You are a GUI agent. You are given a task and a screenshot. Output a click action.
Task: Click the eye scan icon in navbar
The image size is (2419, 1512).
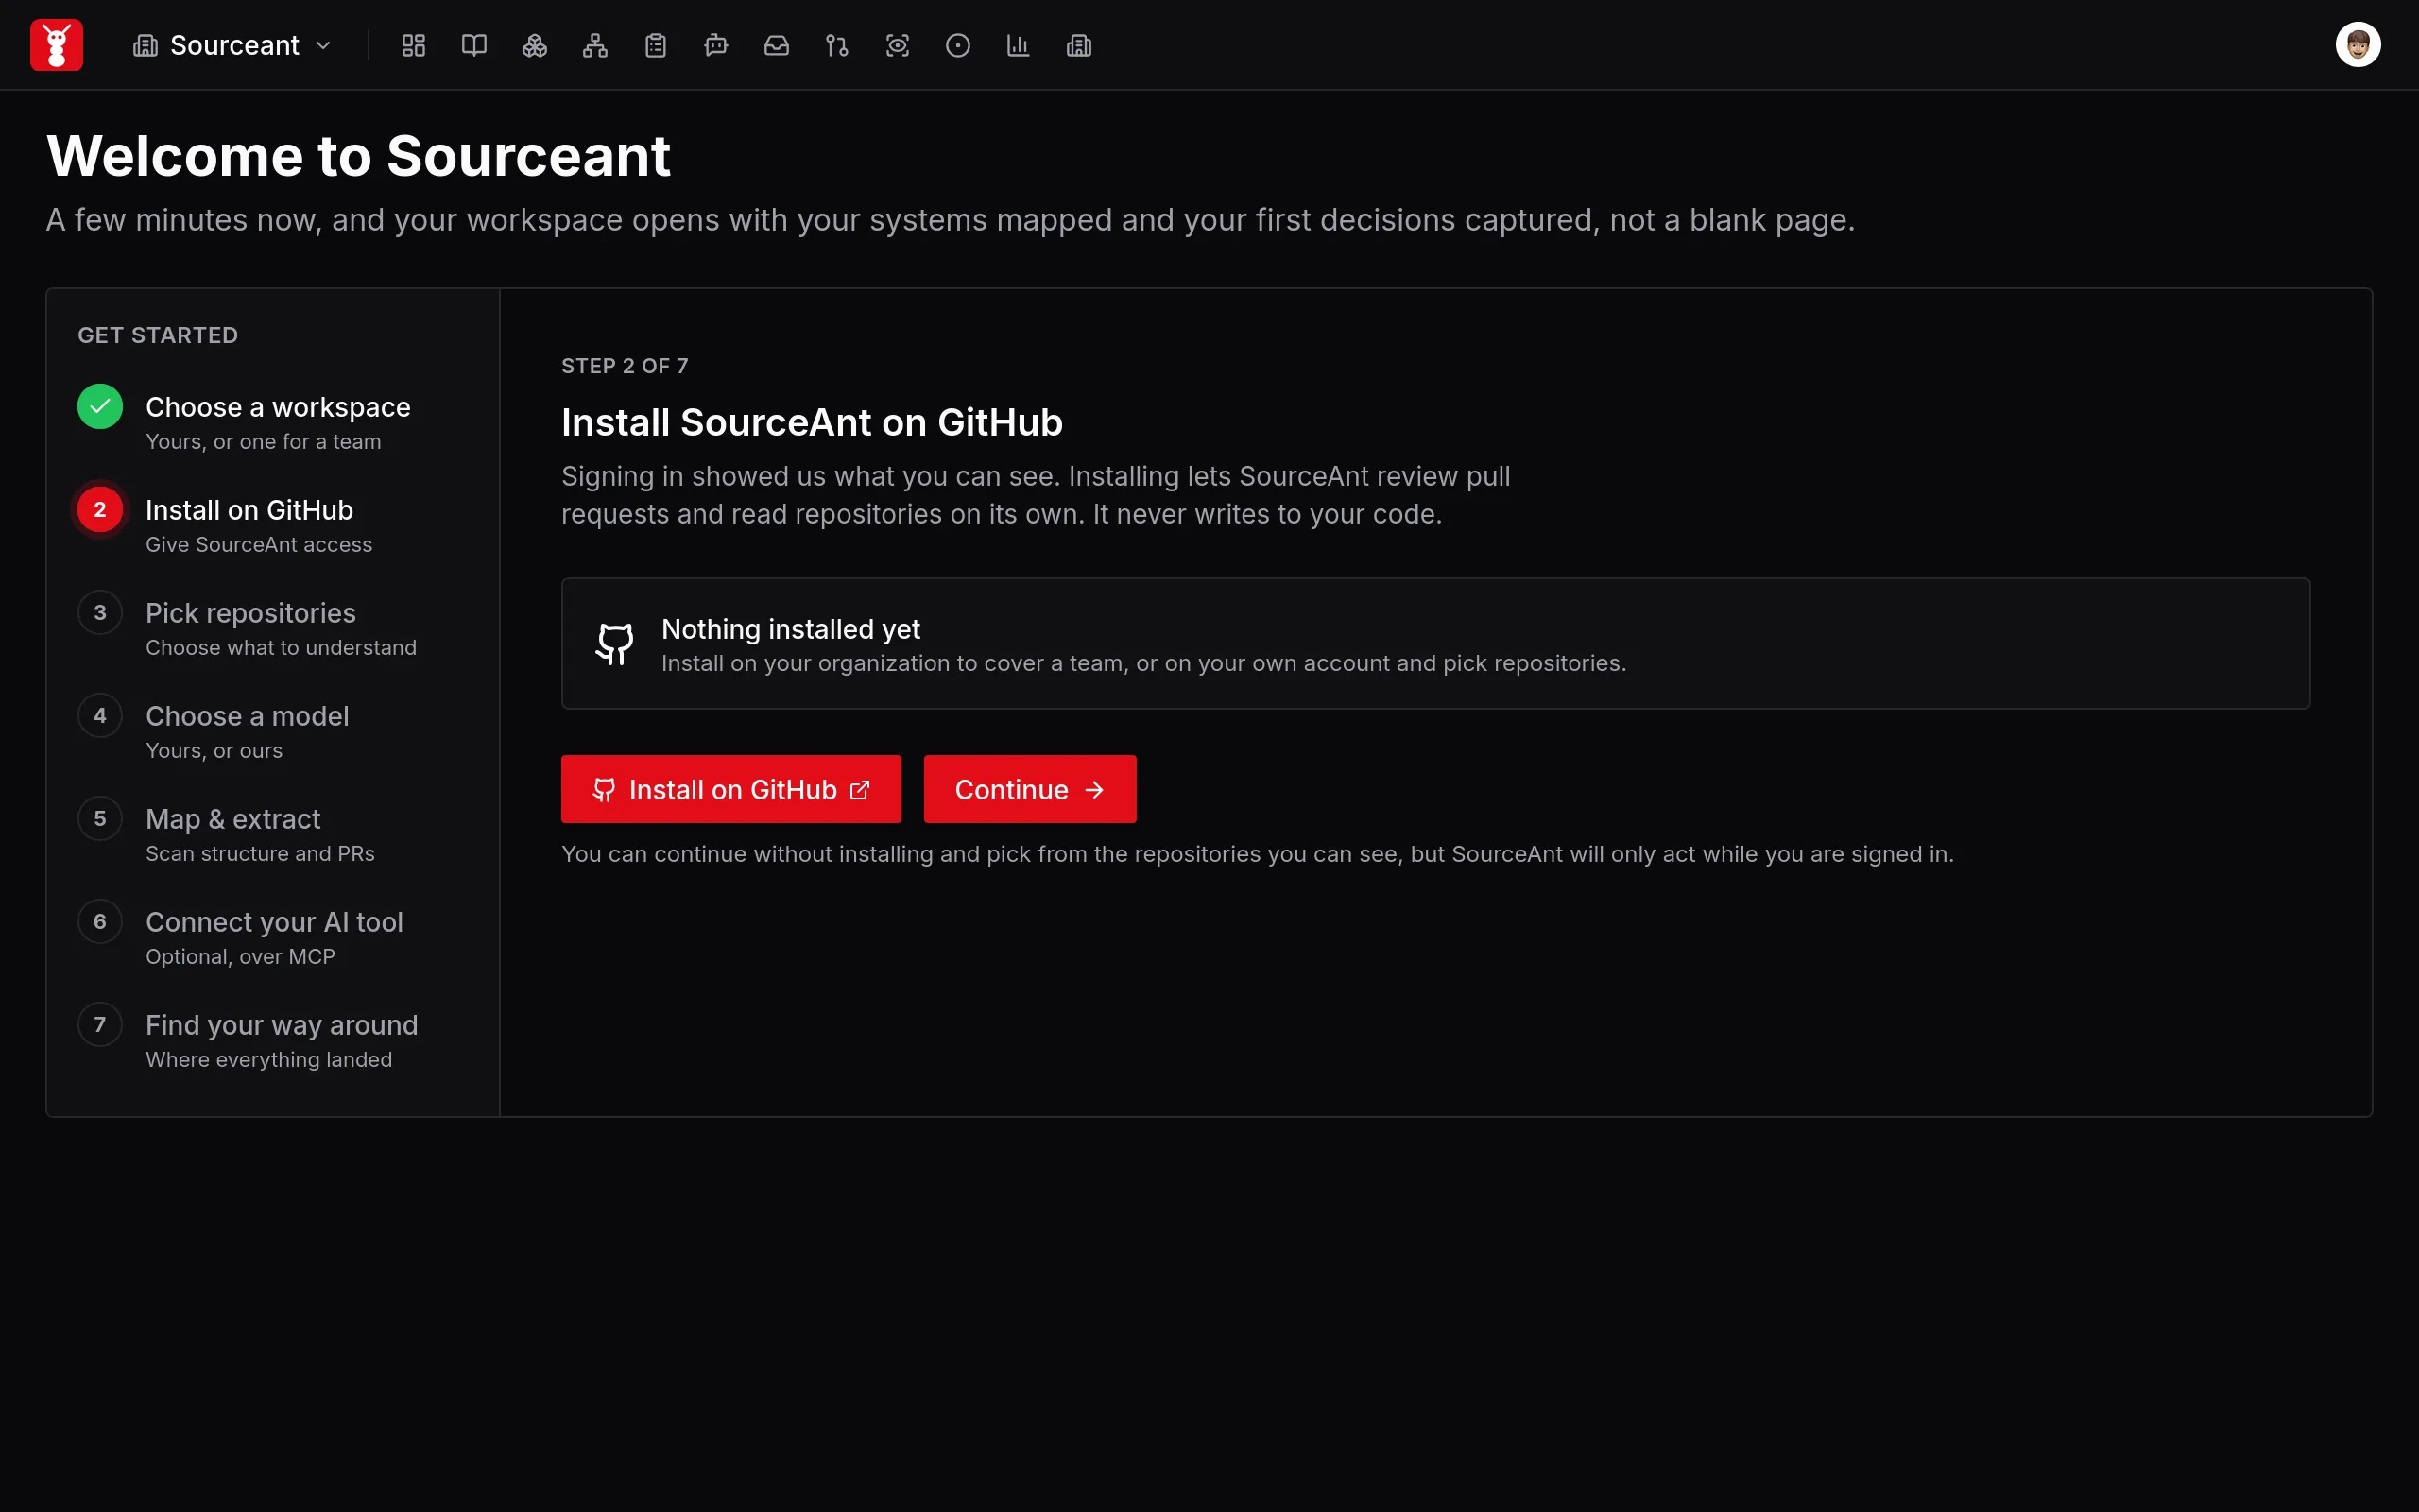(898, 45)
